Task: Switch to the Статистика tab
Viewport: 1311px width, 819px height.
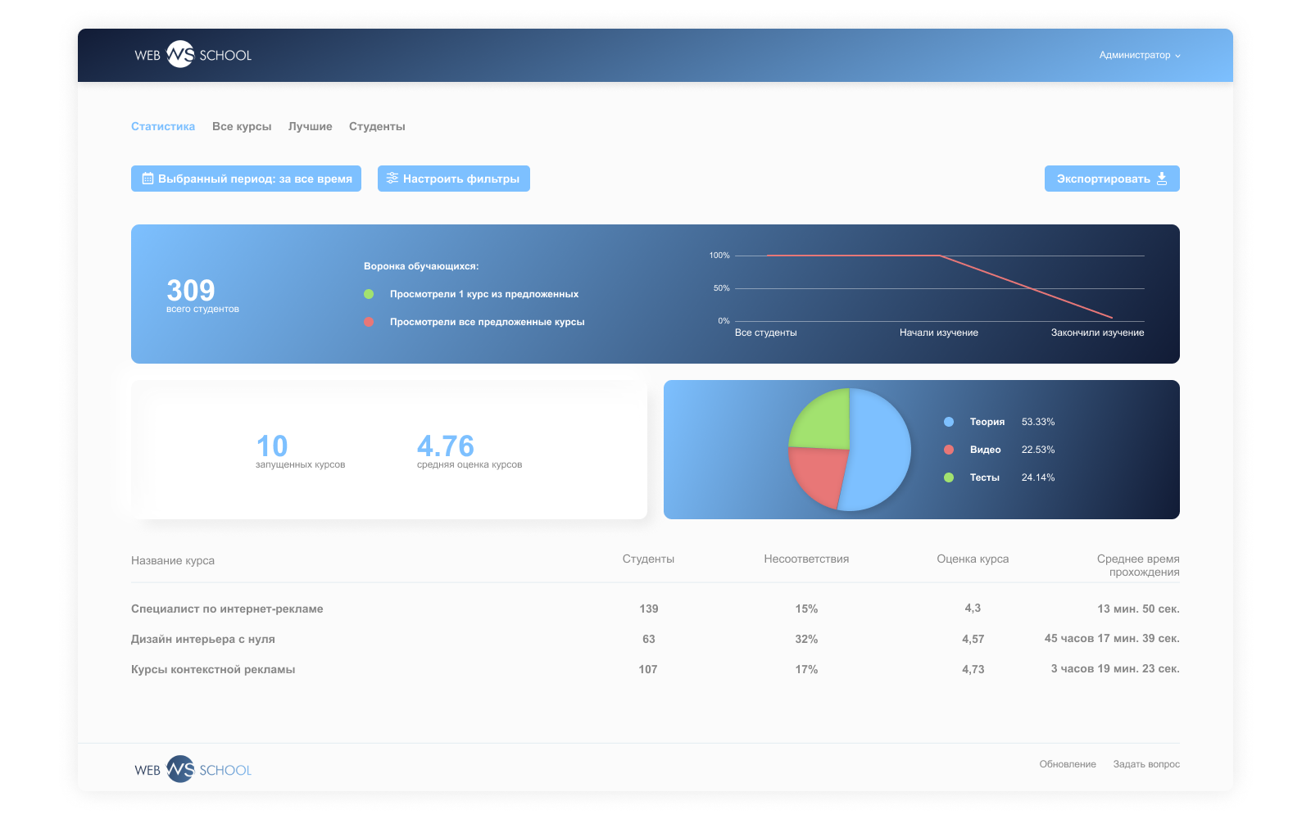Action: tap(163, 127)
